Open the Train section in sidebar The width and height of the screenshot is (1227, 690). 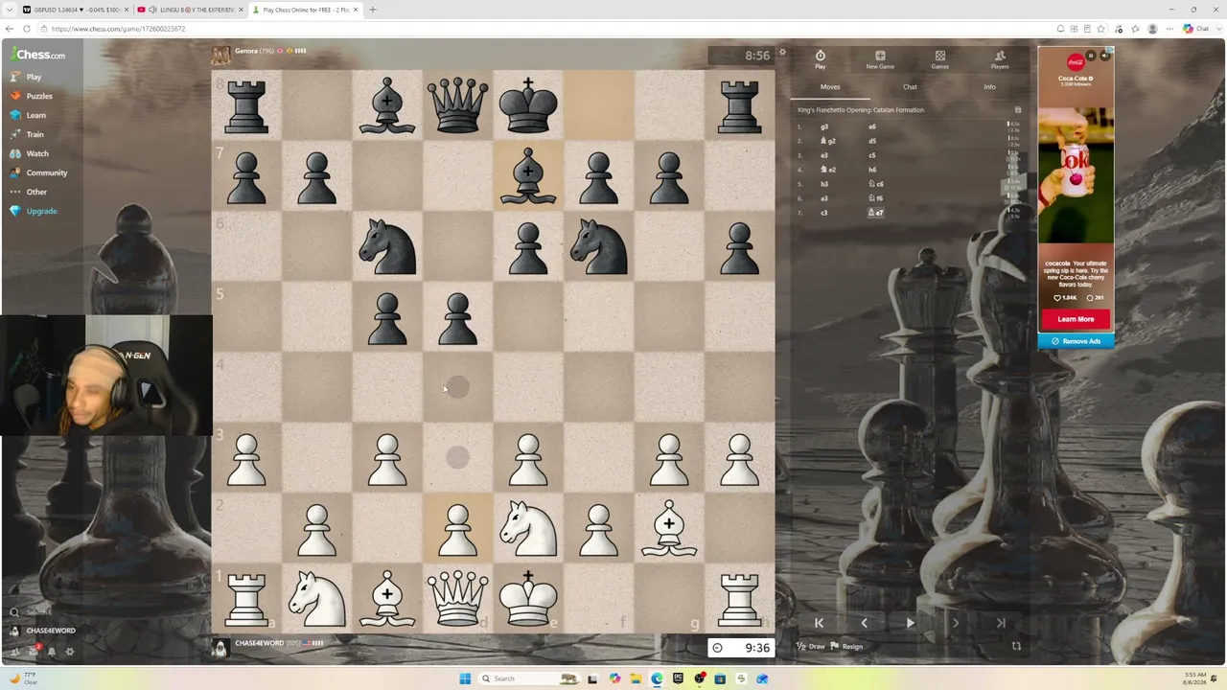point(27,134)
